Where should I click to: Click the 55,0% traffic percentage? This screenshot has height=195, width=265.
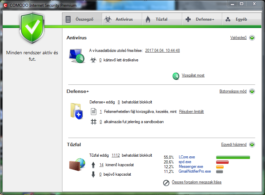click(x=169, y=157)
